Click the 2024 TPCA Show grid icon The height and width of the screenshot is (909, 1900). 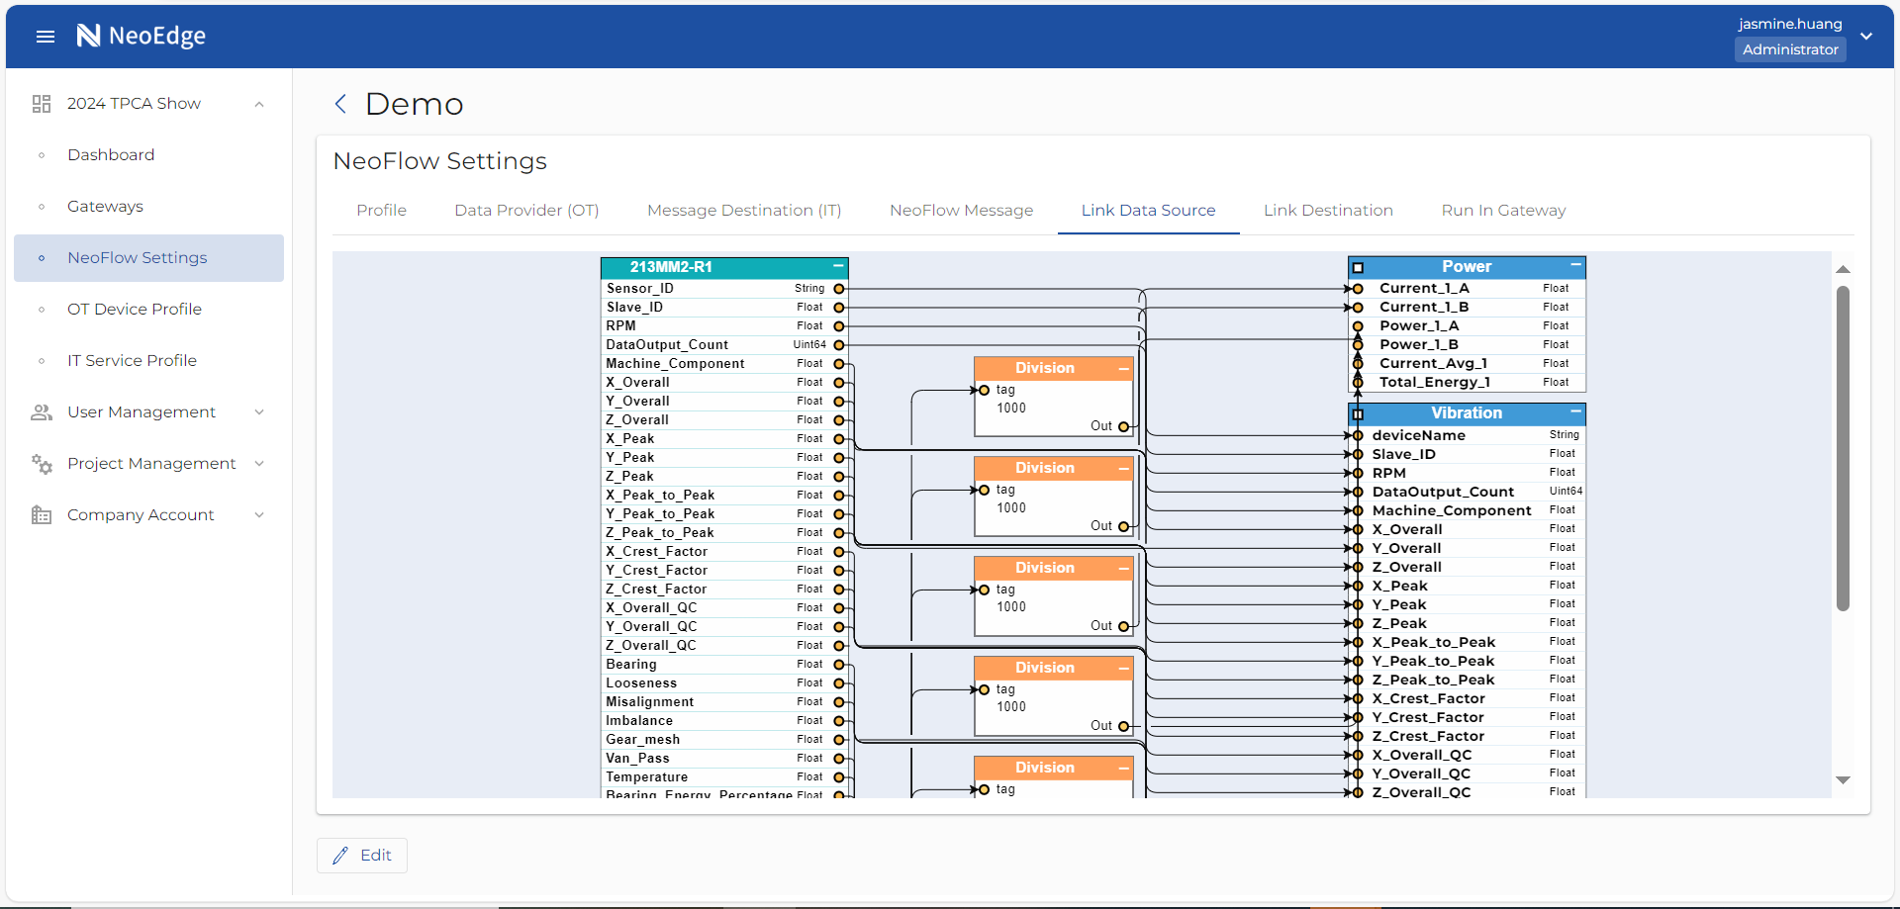(x=42, y=104)
